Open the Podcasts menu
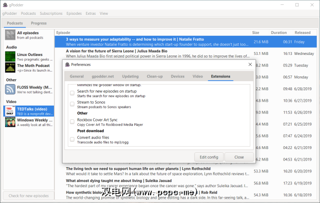This screenshot has height=203, width=320. [28, 13]
